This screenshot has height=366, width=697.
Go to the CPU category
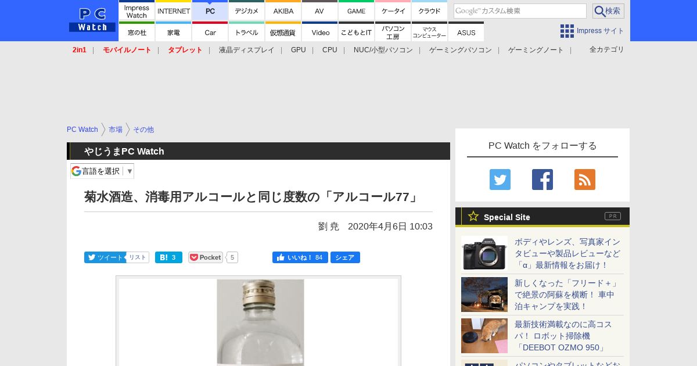tap(330, 50)
